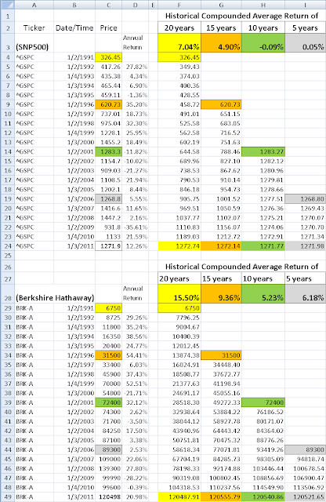Viewport: 326px width, 502px height.
Task: Select green cell 1283.27 in column H
Action: pos(263,151)
